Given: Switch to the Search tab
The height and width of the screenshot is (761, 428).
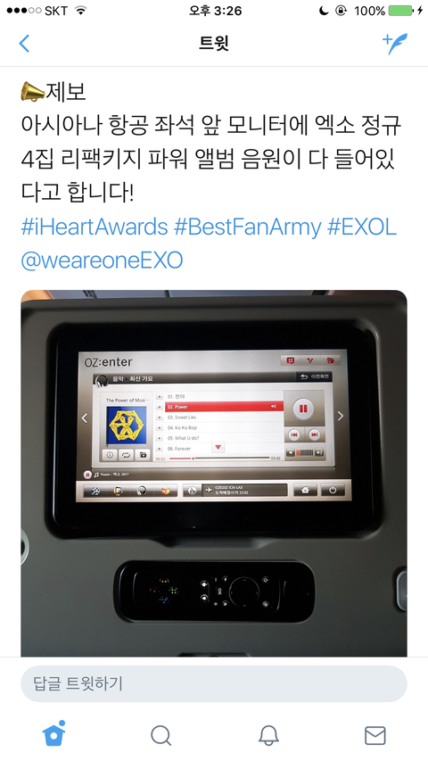Looking at the screenshot, I should point(160,735).
